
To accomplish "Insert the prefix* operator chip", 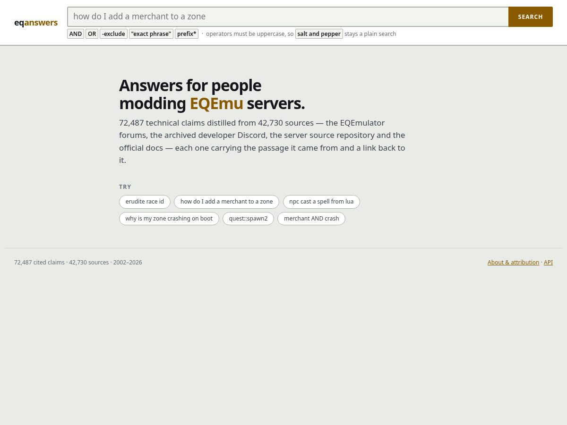I will (x=187, y=34).
